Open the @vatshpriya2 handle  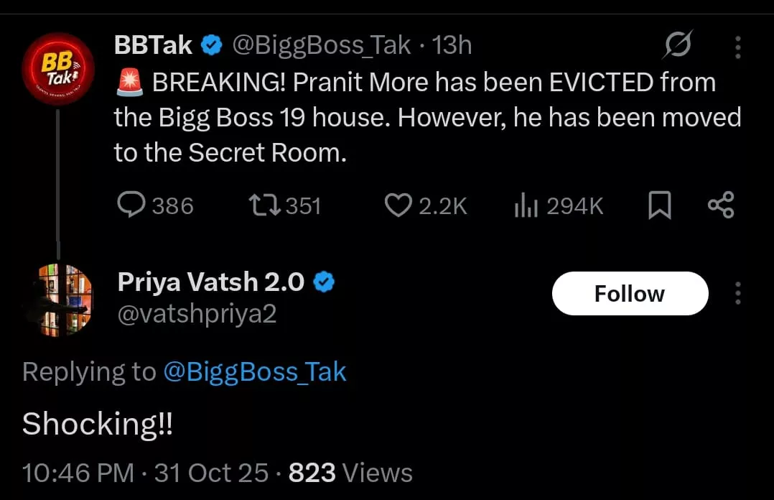[x=197, y=314]
